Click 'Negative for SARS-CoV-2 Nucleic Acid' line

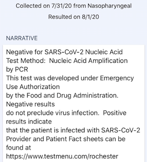[64, 52]
